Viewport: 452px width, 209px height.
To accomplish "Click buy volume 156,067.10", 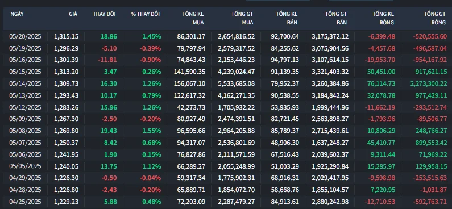I will [190, 83].
